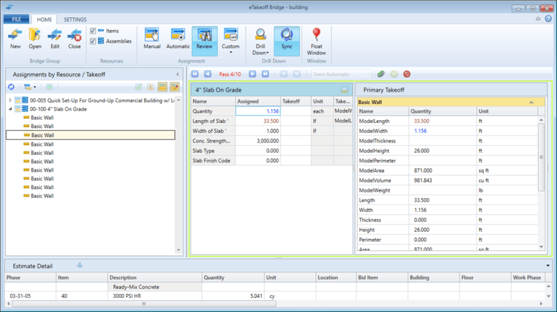
Task: Select 00-005 Quick Set-Up tree item
Action: 102,100
